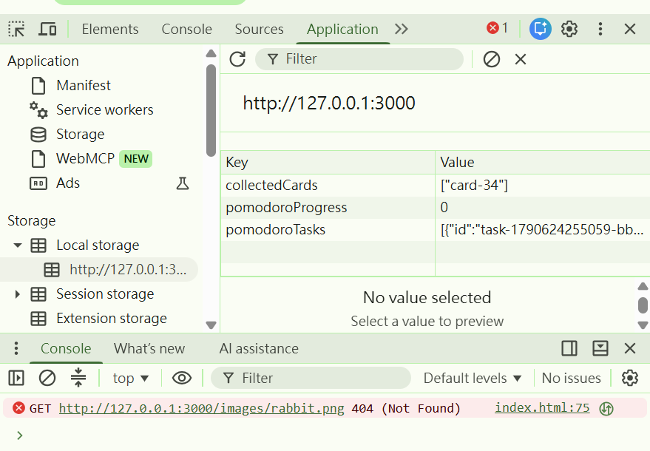The height and width of the screenshot is (451, 650).
Task: Open the drawer three-dot menu
Action: 16,349
